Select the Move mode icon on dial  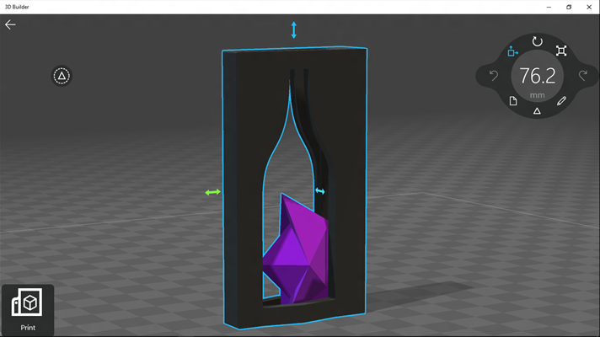pos(512,51)
